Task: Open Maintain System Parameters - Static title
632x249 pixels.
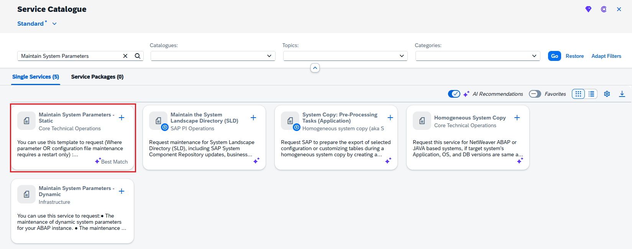Action: point(76,118)
